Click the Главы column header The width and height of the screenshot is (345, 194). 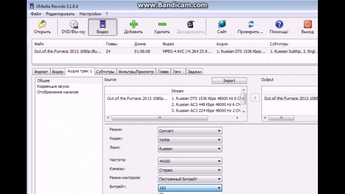click(x=118, y=44)
